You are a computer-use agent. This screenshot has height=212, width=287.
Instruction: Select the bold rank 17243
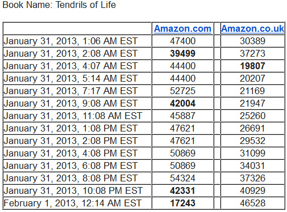point(182,203)
